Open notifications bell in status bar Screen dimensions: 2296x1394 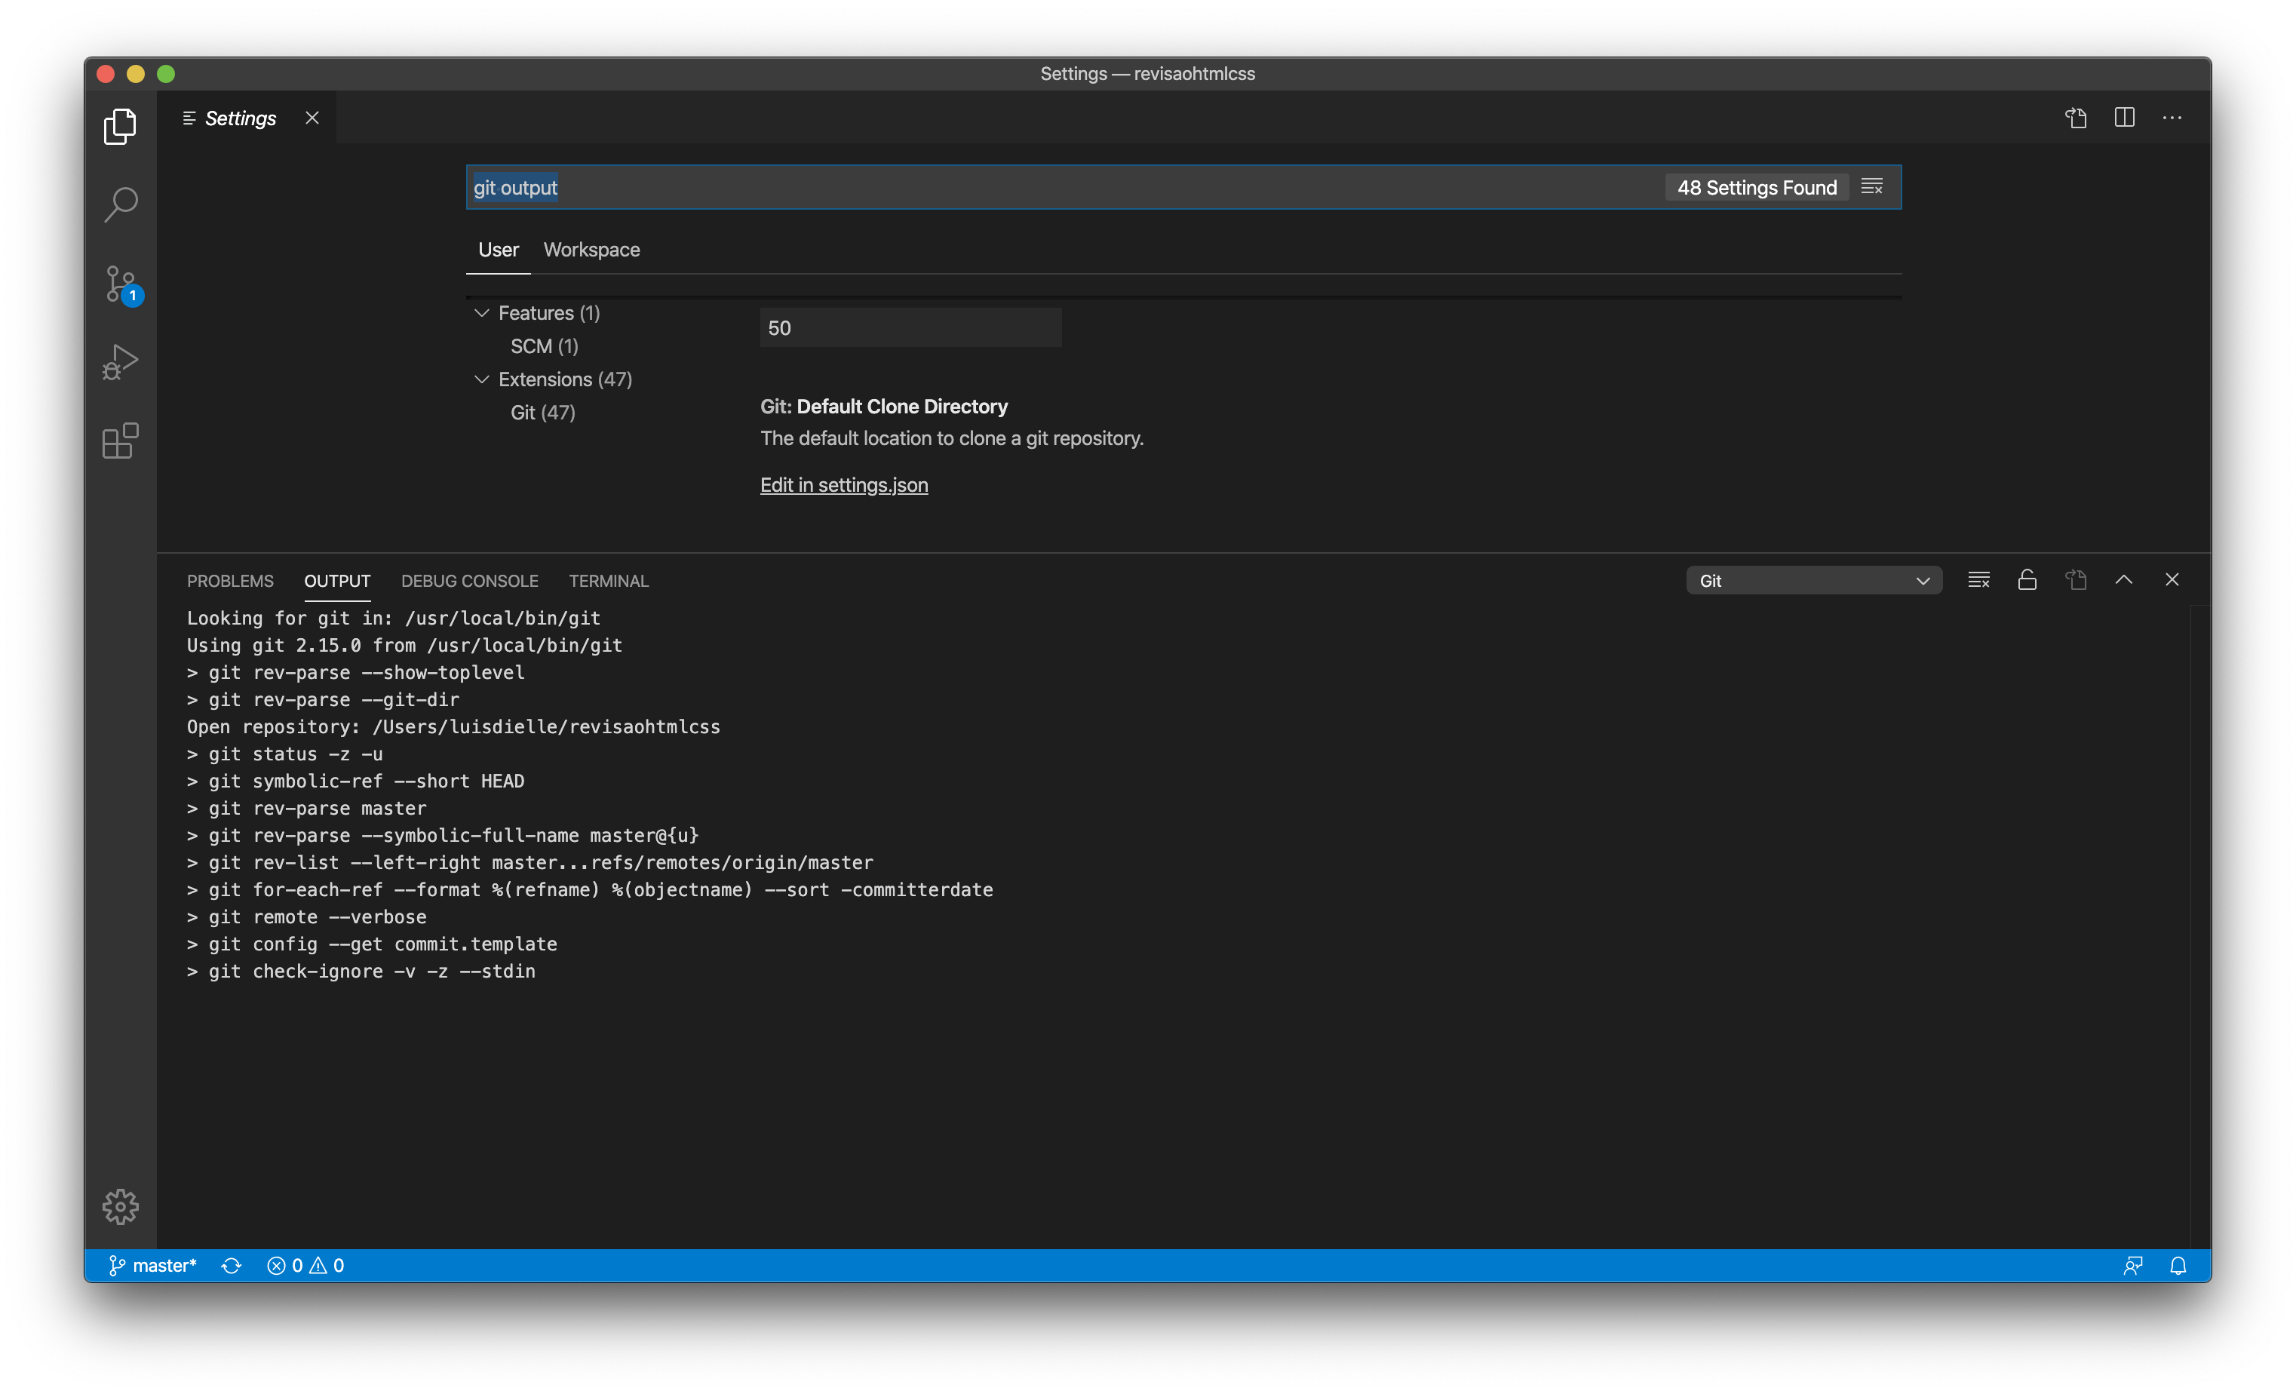click(x=2178, y=1264)
